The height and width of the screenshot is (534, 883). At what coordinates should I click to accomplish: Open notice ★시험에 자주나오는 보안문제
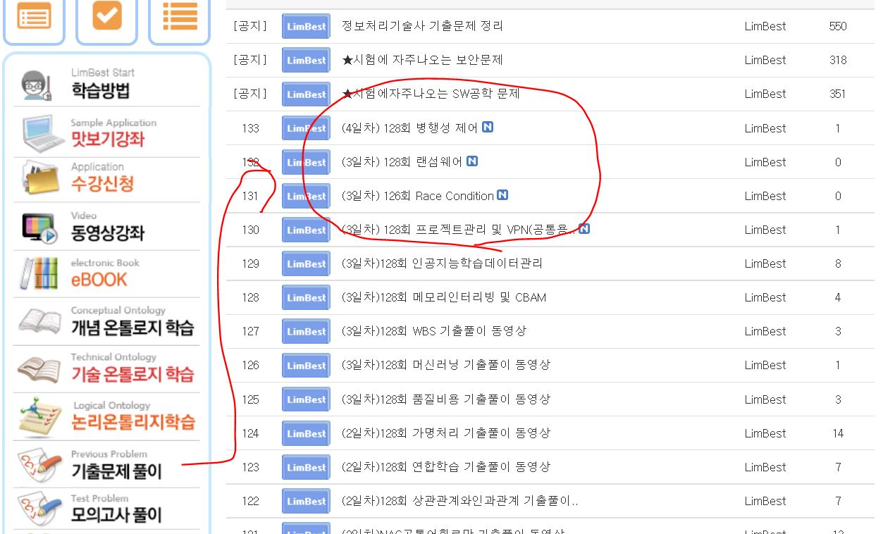421,60
